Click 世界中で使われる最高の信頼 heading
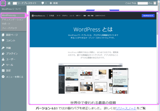The image size is (160, 111). pyautogui.click(x=93, y=103)
